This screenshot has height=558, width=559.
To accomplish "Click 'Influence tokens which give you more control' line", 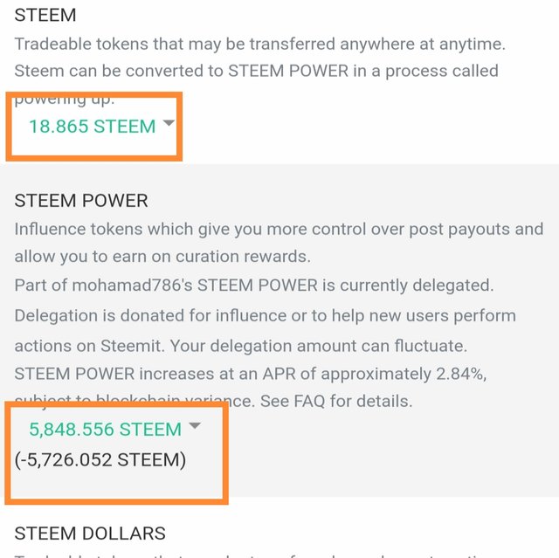I will coord(279,230).
